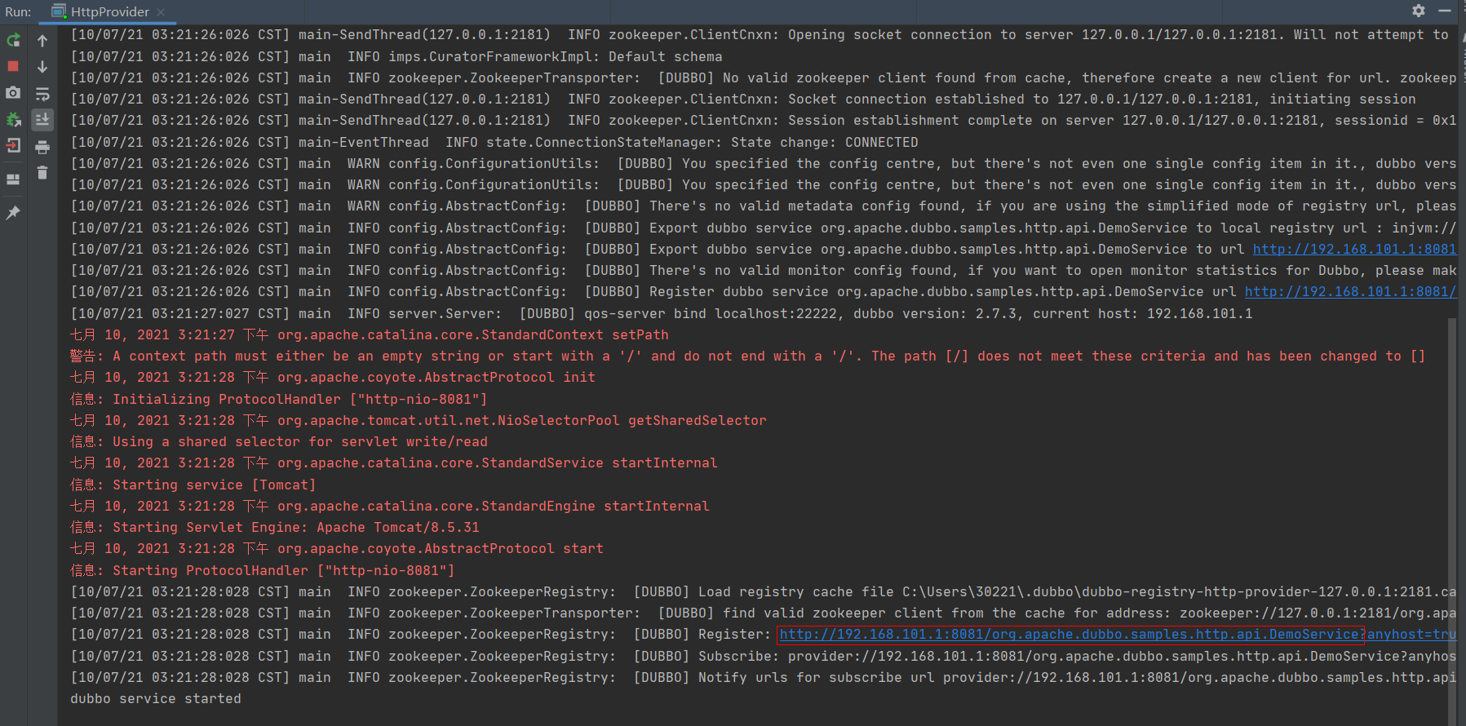Open Run tool window settings gear
Screen dimensions: 1466x726
(1419, 11)
